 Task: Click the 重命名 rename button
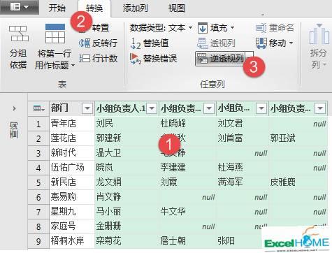pyautogui.click(x=275, y=28)
